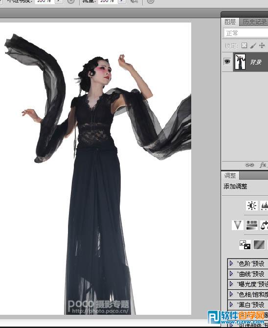Image resolution: width=268 pixels, height=328 pixels.
Task: Add a Posterize adjustment layer
Action: pos(259,245)
